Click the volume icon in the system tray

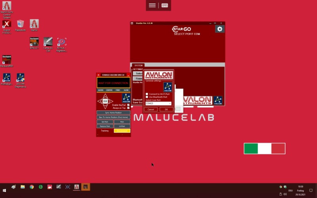(x=285, y=194)
